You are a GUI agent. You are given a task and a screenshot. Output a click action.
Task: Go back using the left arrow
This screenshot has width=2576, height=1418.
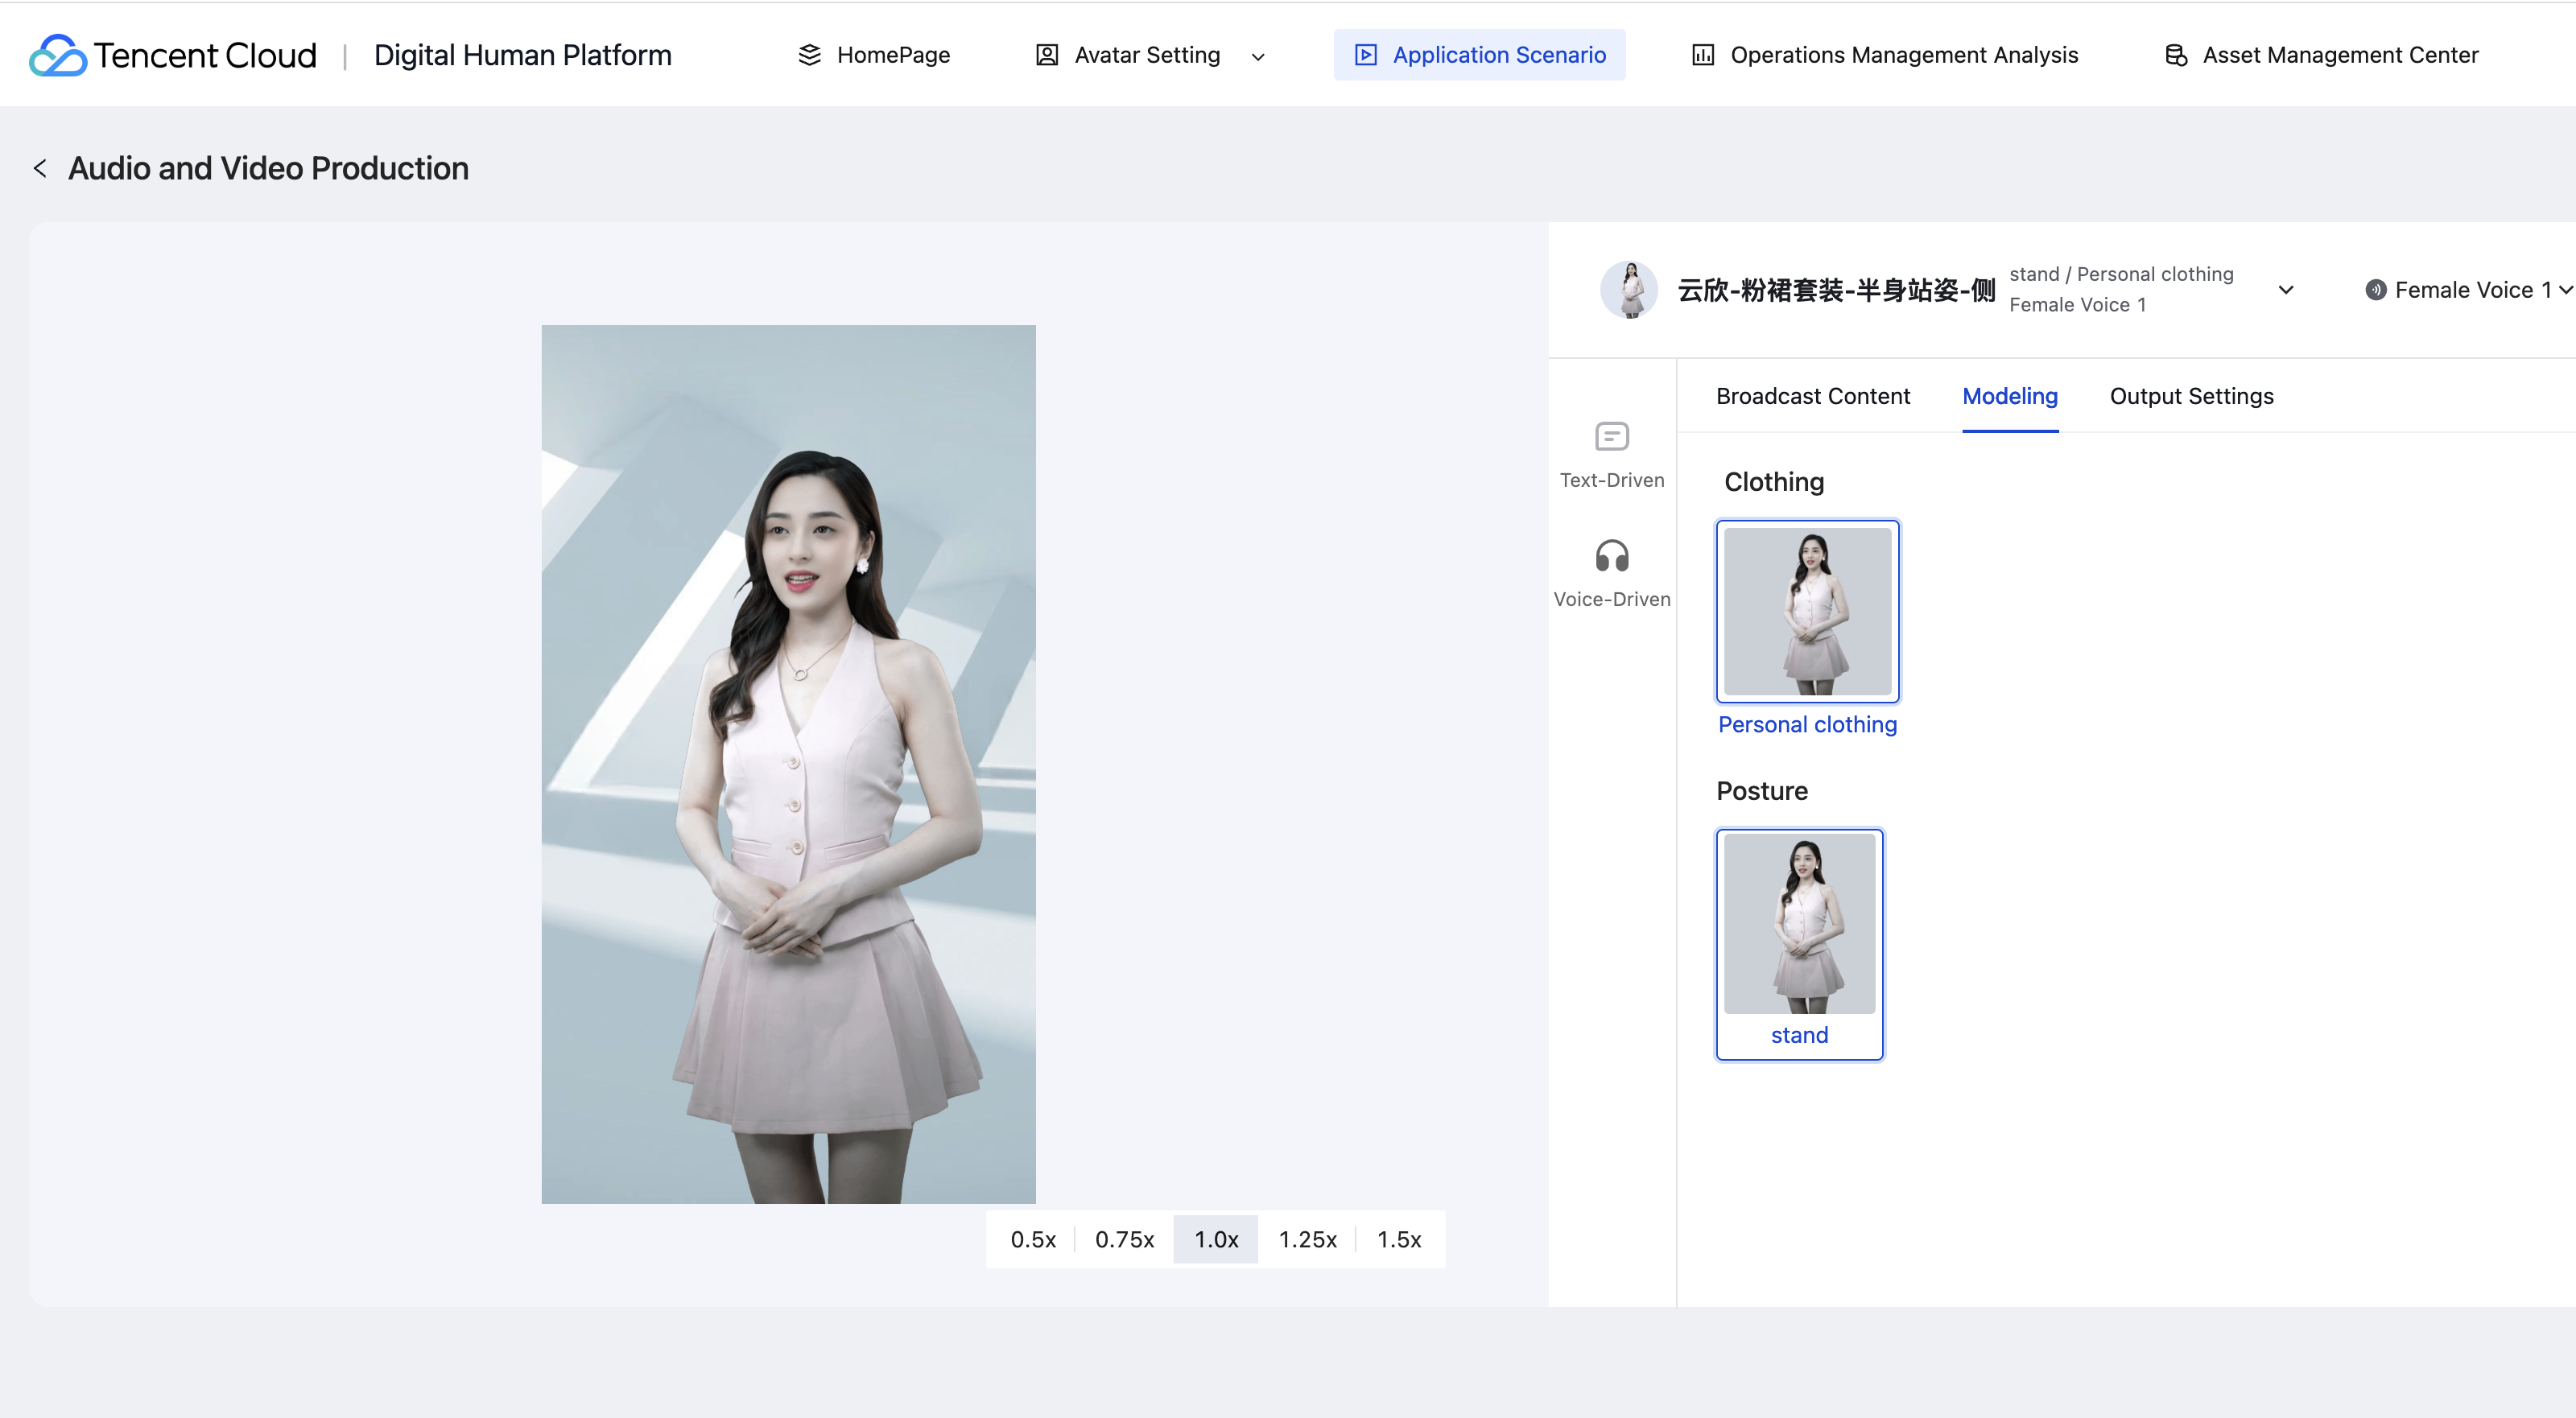point(40,168)
